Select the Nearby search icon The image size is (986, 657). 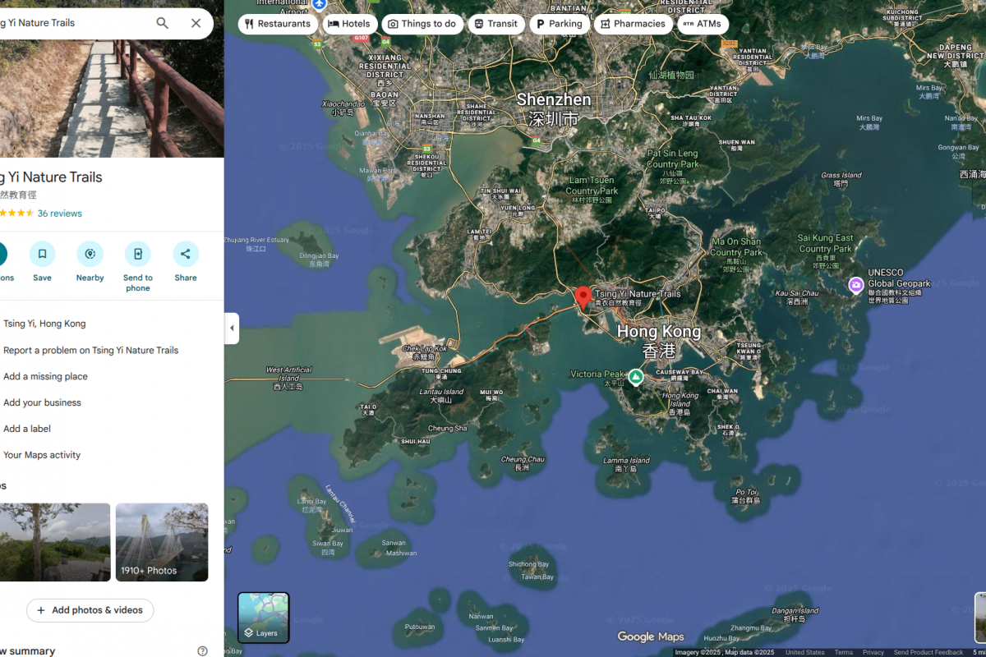[90, 254]
